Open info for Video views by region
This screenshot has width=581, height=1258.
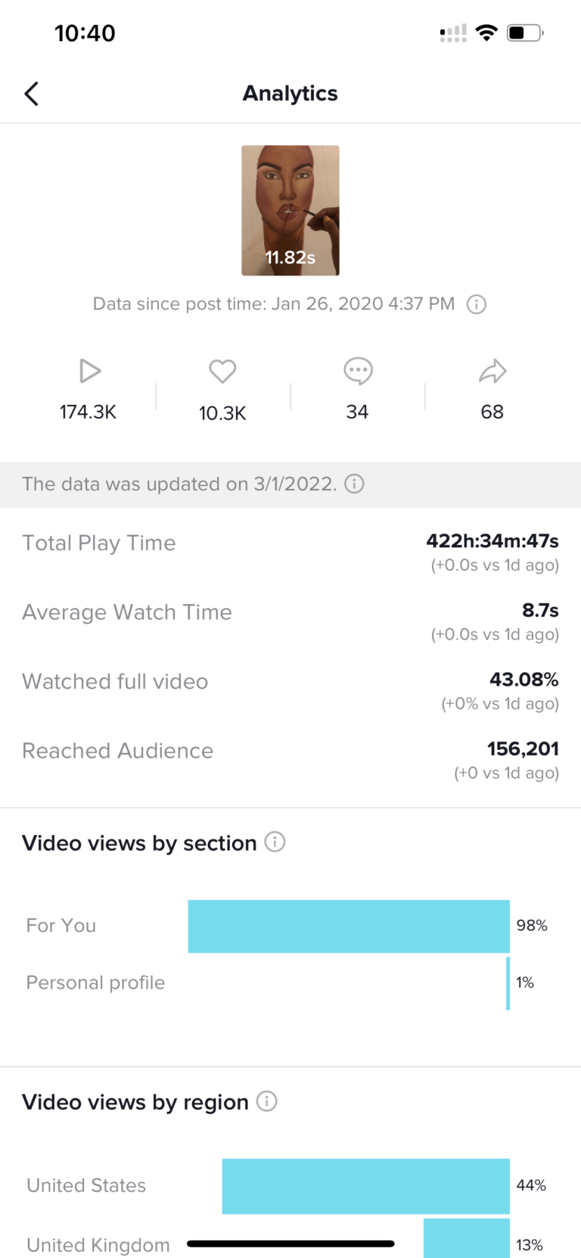(x=267, y=1101)
